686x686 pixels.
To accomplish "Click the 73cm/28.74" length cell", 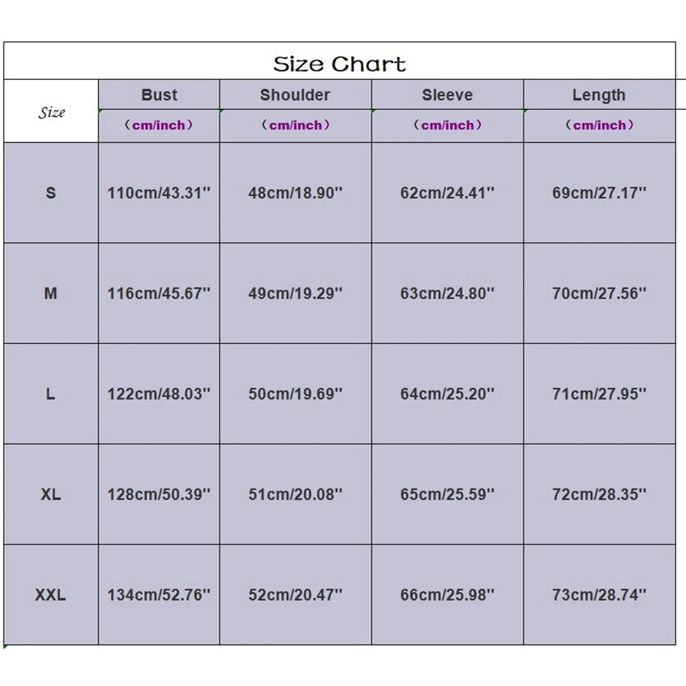I will pyautogui.click(x=599, y=595).
